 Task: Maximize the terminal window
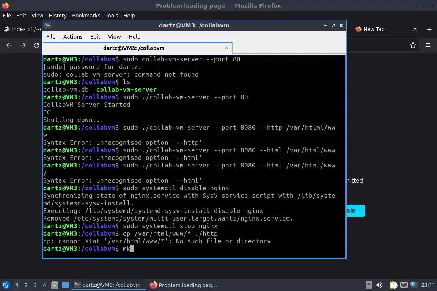click(x=333, y=25)
